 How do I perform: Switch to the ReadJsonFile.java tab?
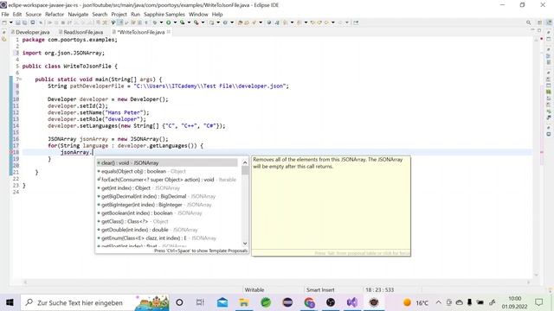pyautogui.click(x=81, y=32)
